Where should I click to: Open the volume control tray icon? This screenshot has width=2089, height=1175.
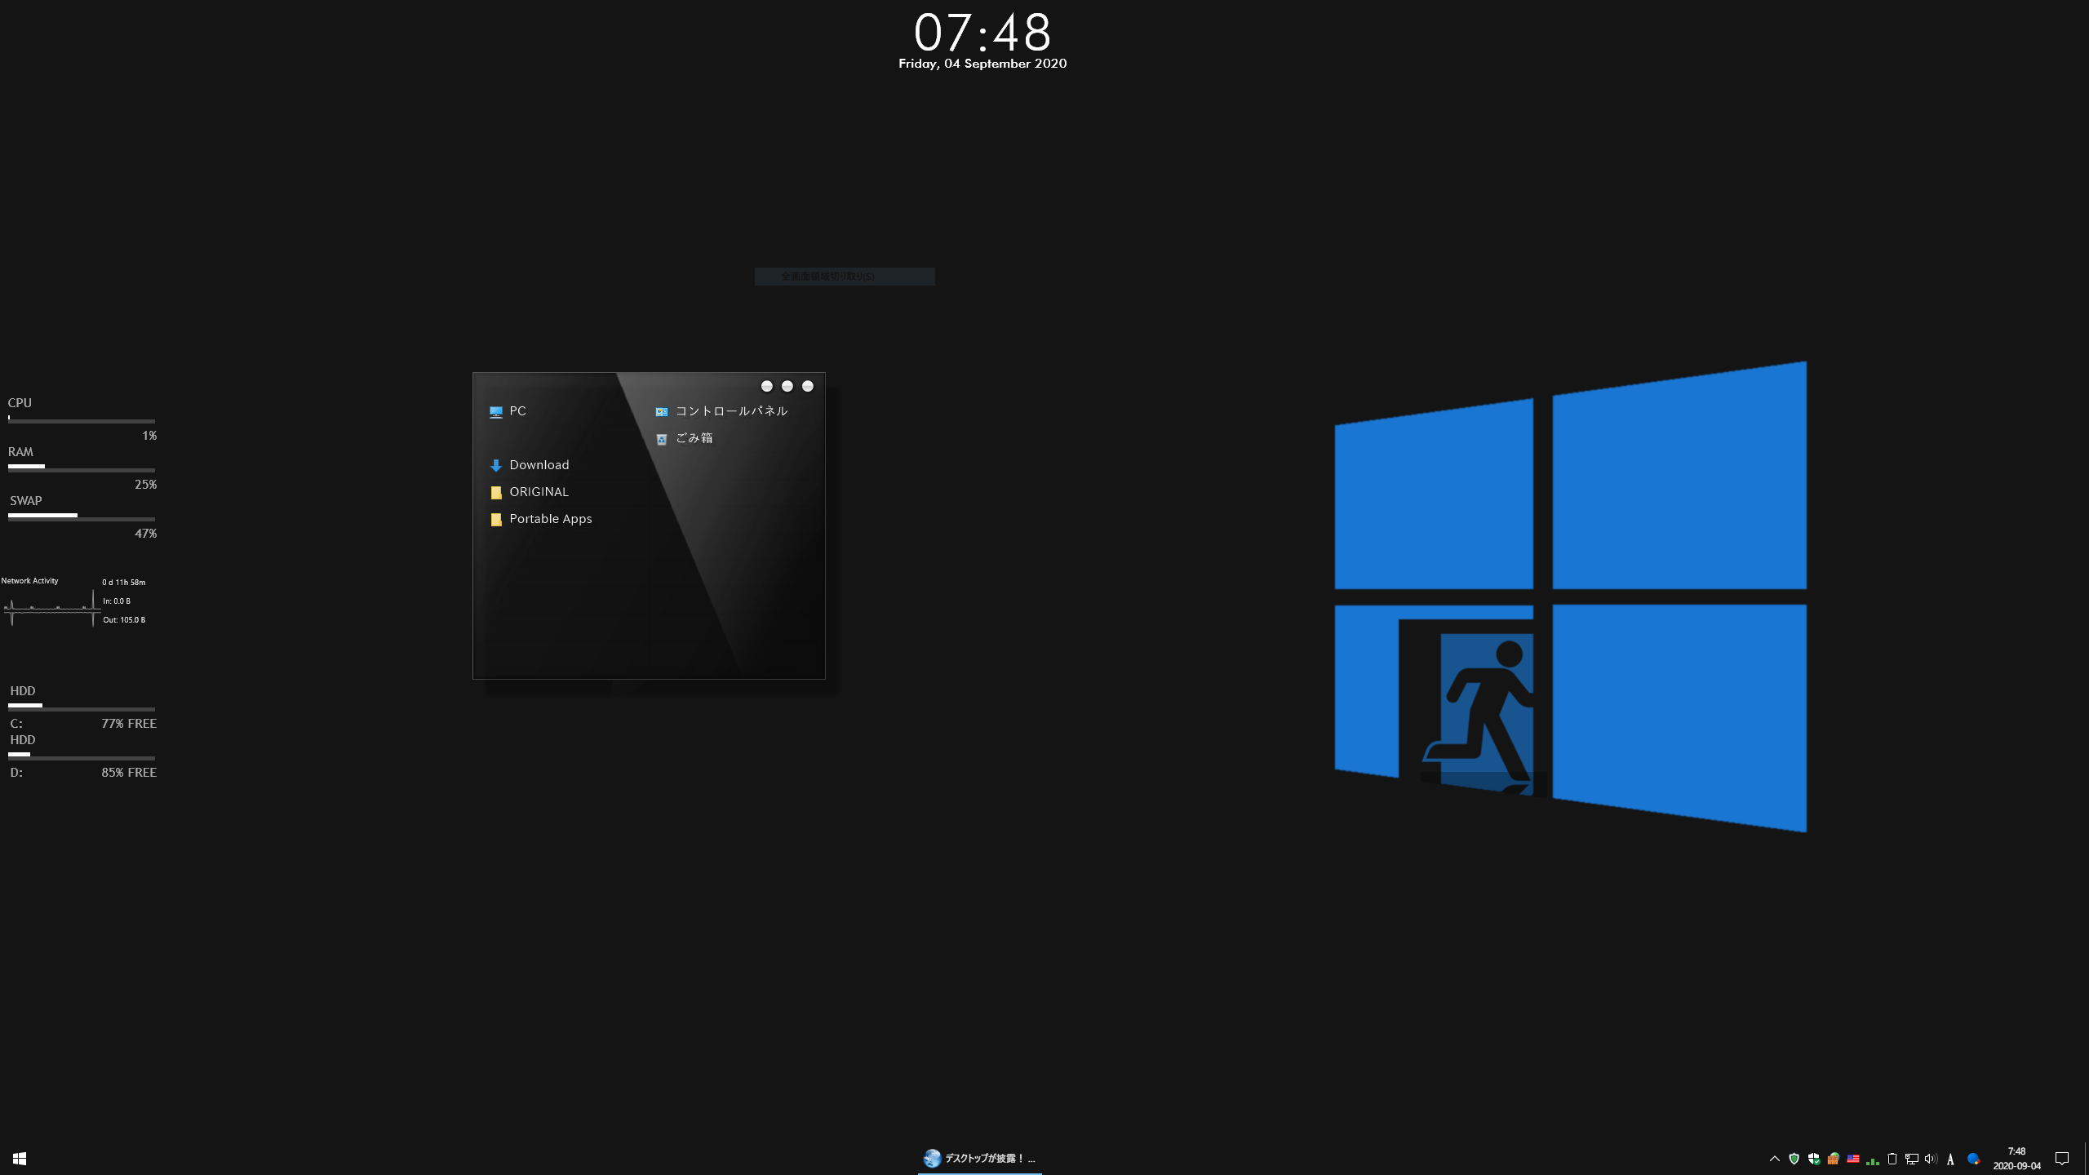point(1931,1159)
